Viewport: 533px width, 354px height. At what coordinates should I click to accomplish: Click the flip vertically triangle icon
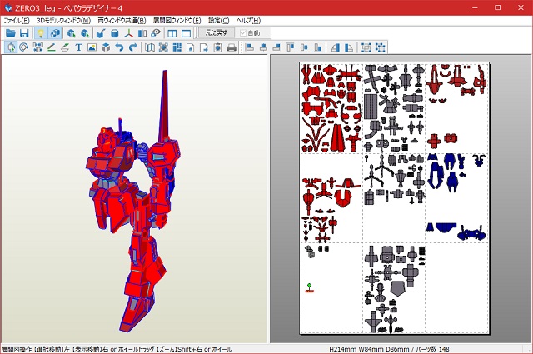click(x=349, y=47)
